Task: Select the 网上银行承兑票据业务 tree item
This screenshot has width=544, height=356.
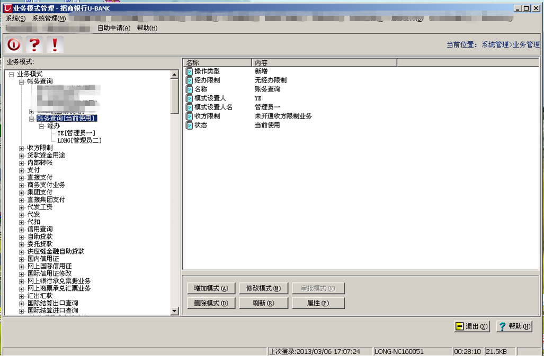Action: coord(59,281)
